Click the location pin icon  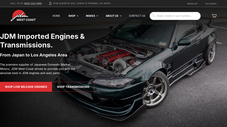coord(50,3)
